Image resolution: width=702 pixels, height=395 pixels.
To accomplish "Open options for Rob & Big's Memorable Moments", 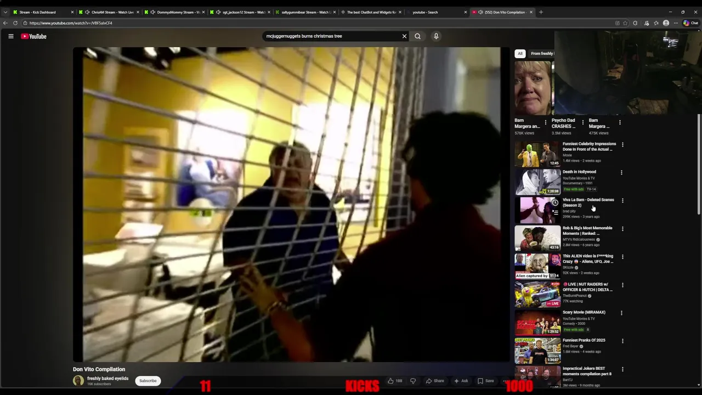I will pyautogui.click(x=622, y=229).
